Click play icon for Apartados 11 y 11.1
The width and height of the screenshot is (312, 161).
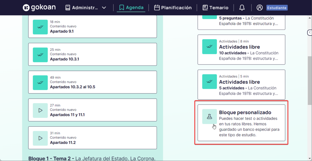pos(40,110)
